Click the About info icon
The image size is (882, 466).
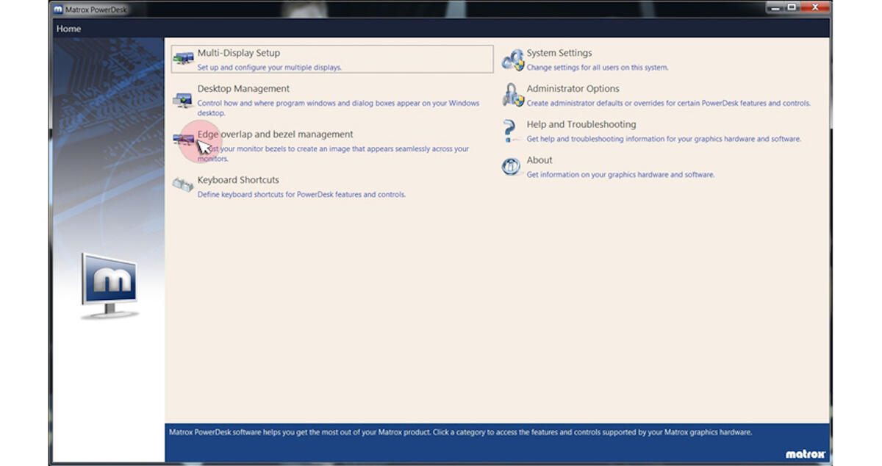(512, 166)
